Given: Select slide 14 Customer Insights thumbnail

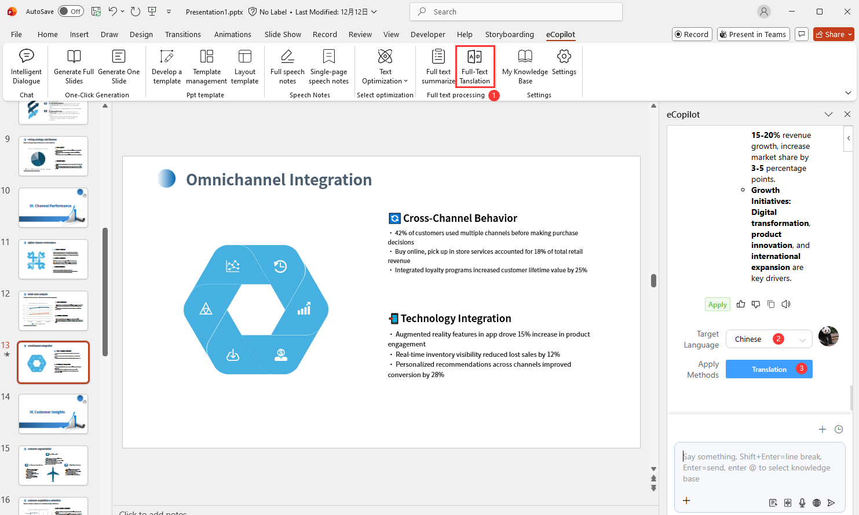Looking at the screenshot, I should (53, 414).
